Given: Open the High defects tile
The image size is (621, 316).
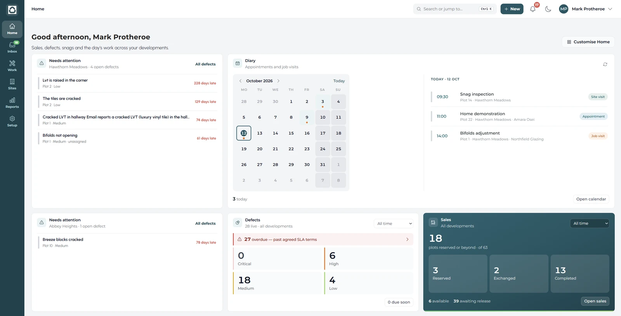Looking at the screenshot, I should tap(369, 258).
